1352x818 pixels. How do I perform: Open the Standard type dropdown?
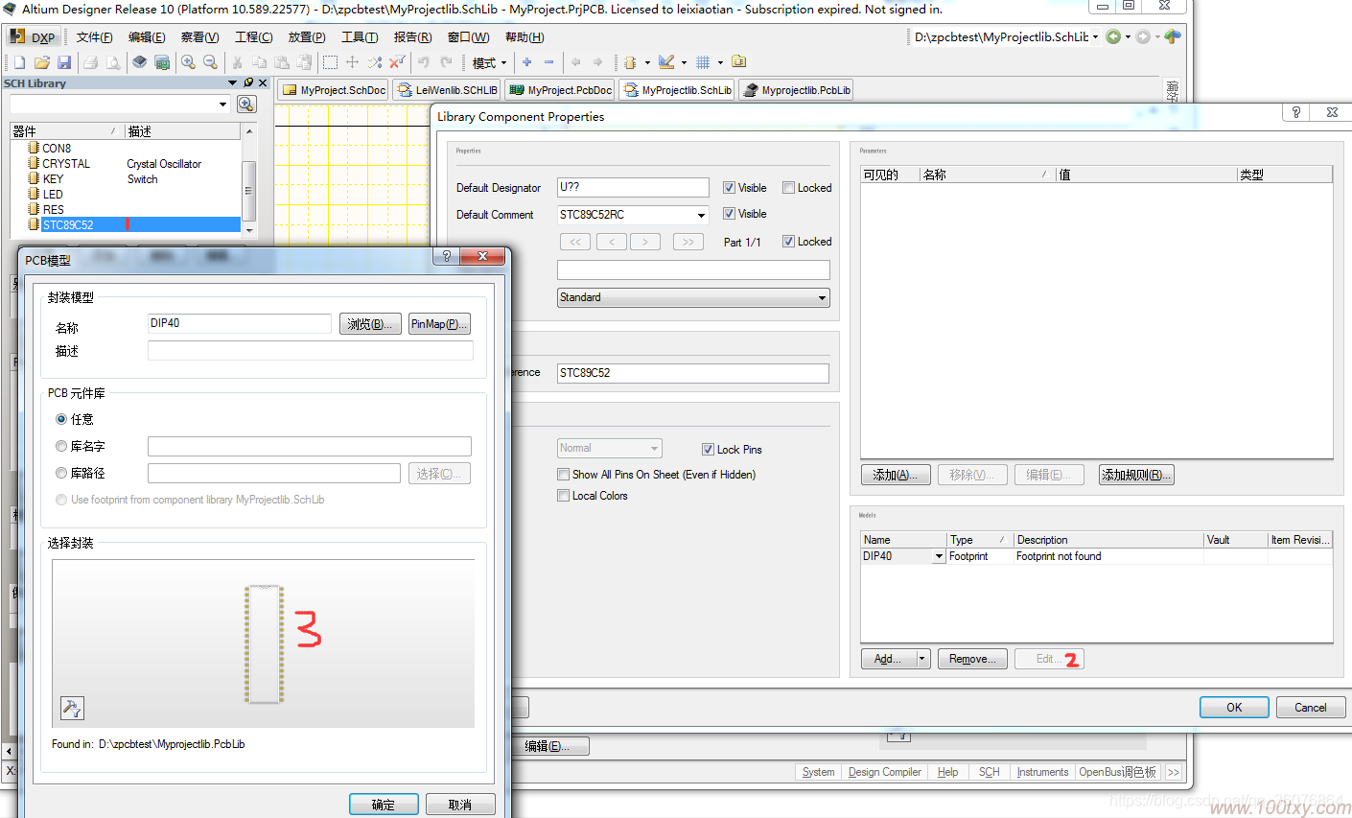pos(822,298)
